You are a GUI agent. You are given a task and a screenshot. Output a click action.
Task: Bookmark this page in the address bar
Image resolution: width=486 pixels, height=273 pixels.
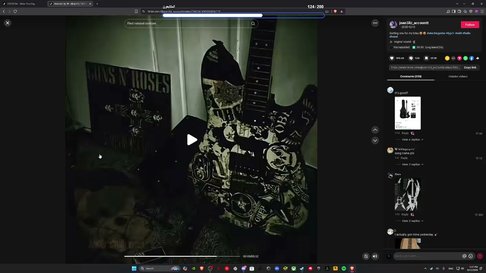[136, 11]
